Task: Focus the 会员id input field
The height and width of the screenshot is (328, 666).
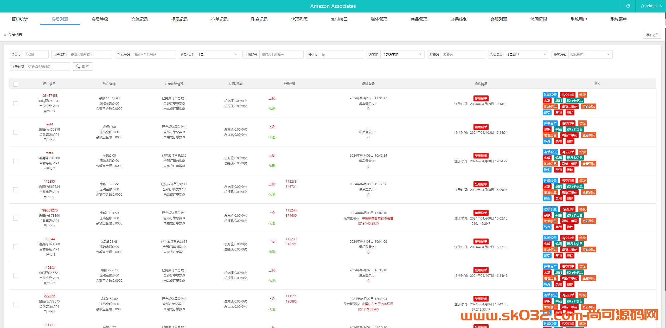Action: tap(35, 54)
